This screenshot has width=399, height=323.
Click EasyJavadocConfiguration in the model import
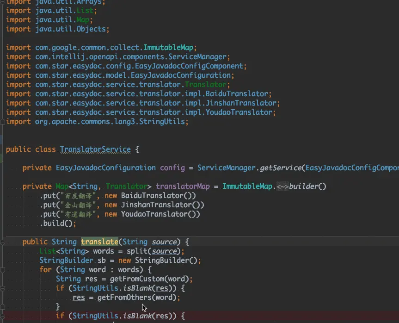pyautogui.click(x=181, y=75)
